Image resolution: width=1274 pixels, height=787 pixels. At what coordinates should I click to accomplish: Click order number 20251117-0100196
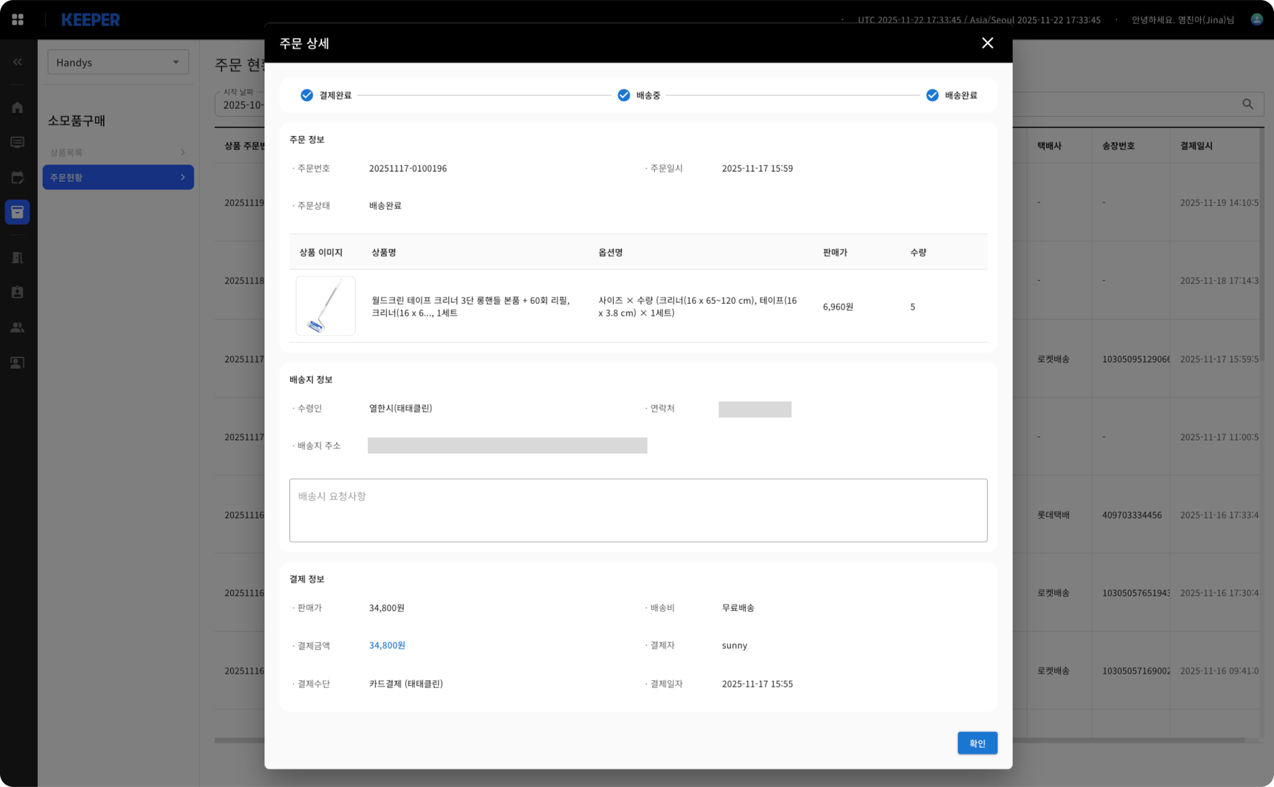click(407, 169)
